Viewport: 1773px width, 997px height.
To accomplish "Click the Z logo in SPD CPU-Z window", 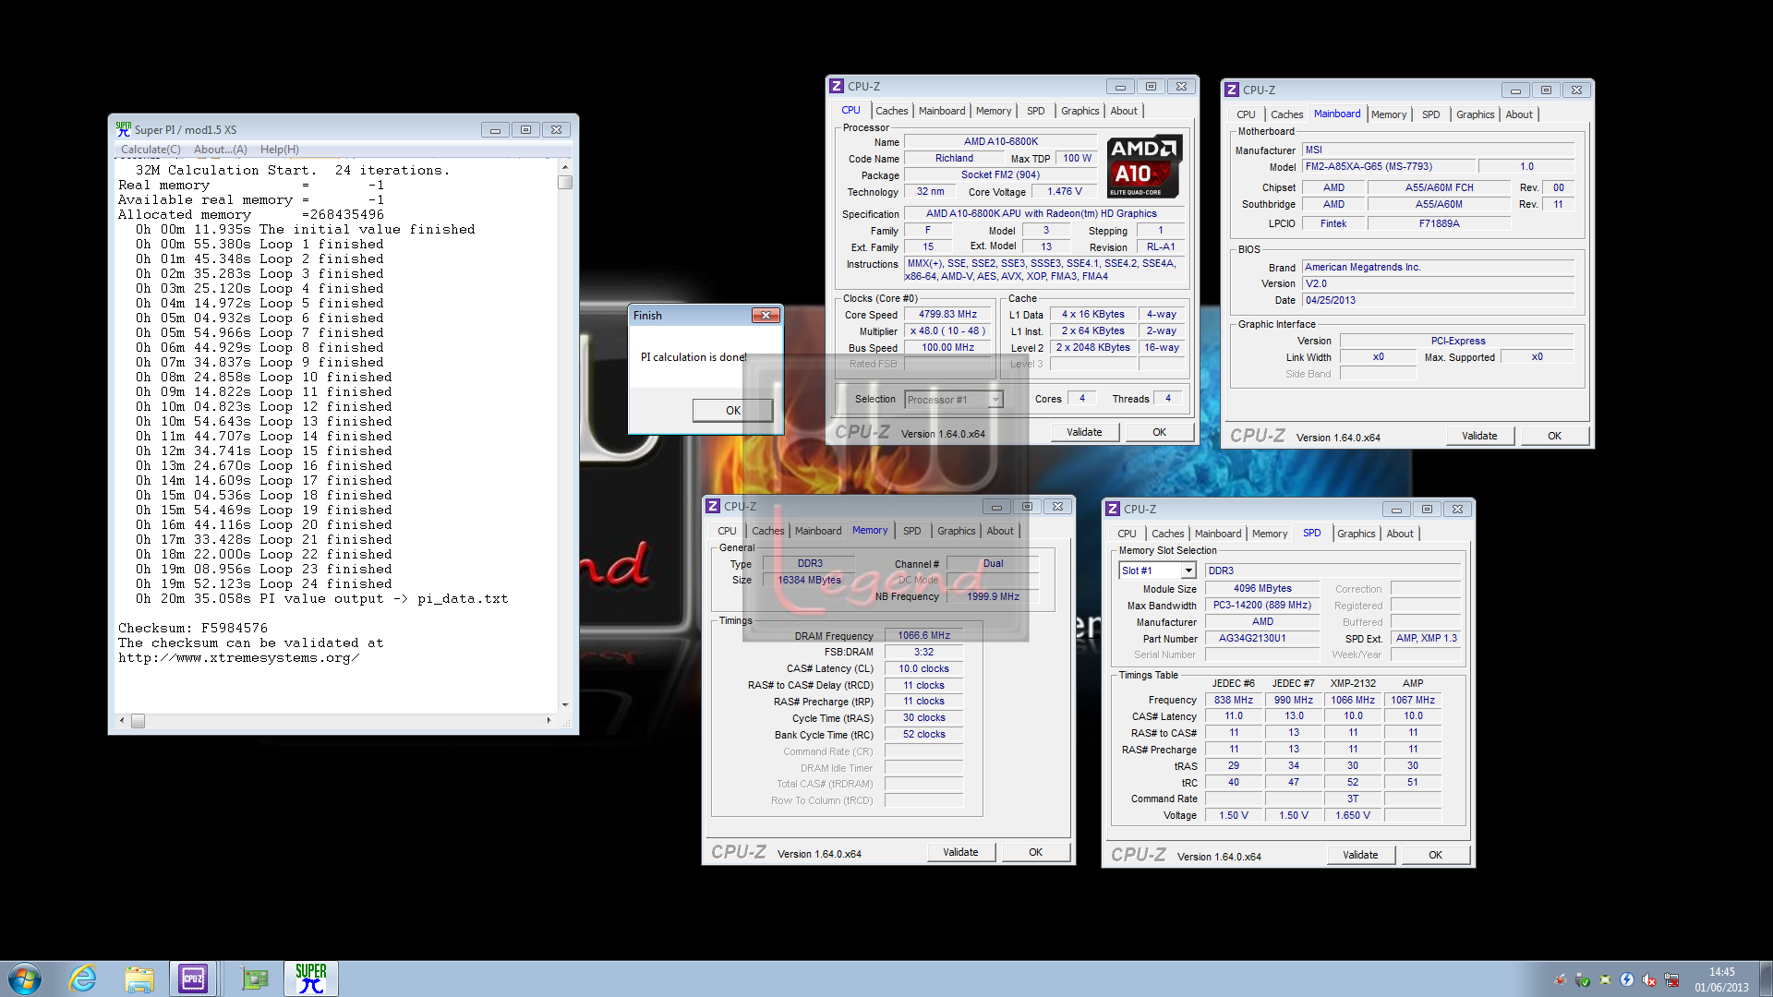I will [x=1113, y=509].
